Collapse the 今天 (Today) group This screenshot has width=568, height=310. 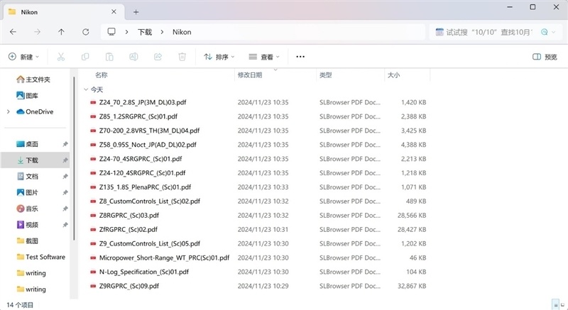pos(86,89)
